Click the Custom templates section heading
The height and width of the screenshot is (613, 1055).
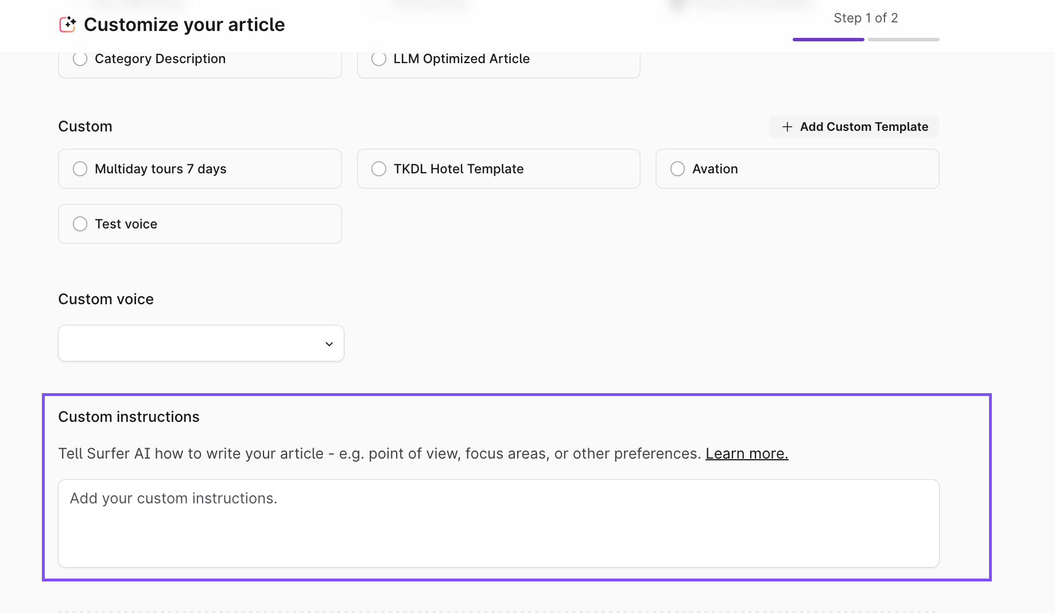coord(85,126)
